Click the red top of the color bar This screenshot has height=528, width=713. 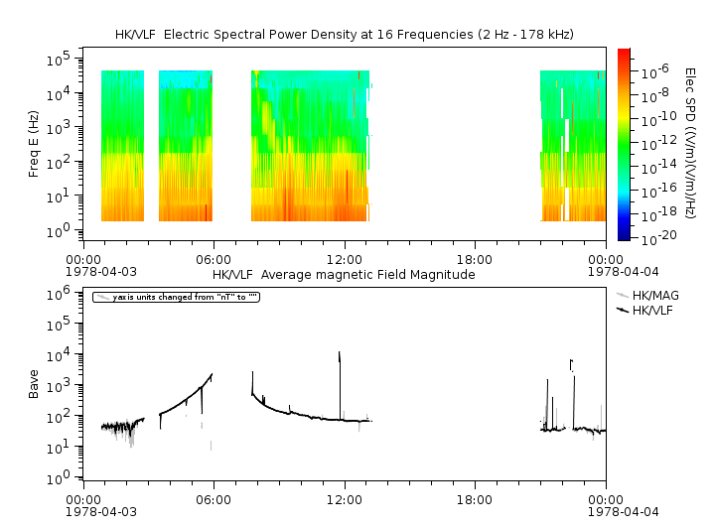(x=623, y=54)
